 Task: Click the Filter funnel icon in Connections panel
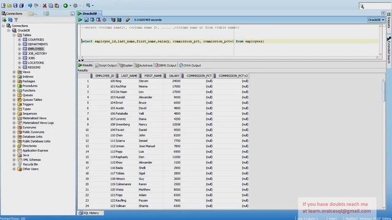17,20
